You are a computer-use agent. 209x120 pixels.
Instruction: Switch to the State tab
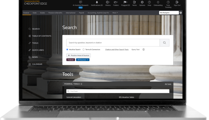click(x=34, y=13)
